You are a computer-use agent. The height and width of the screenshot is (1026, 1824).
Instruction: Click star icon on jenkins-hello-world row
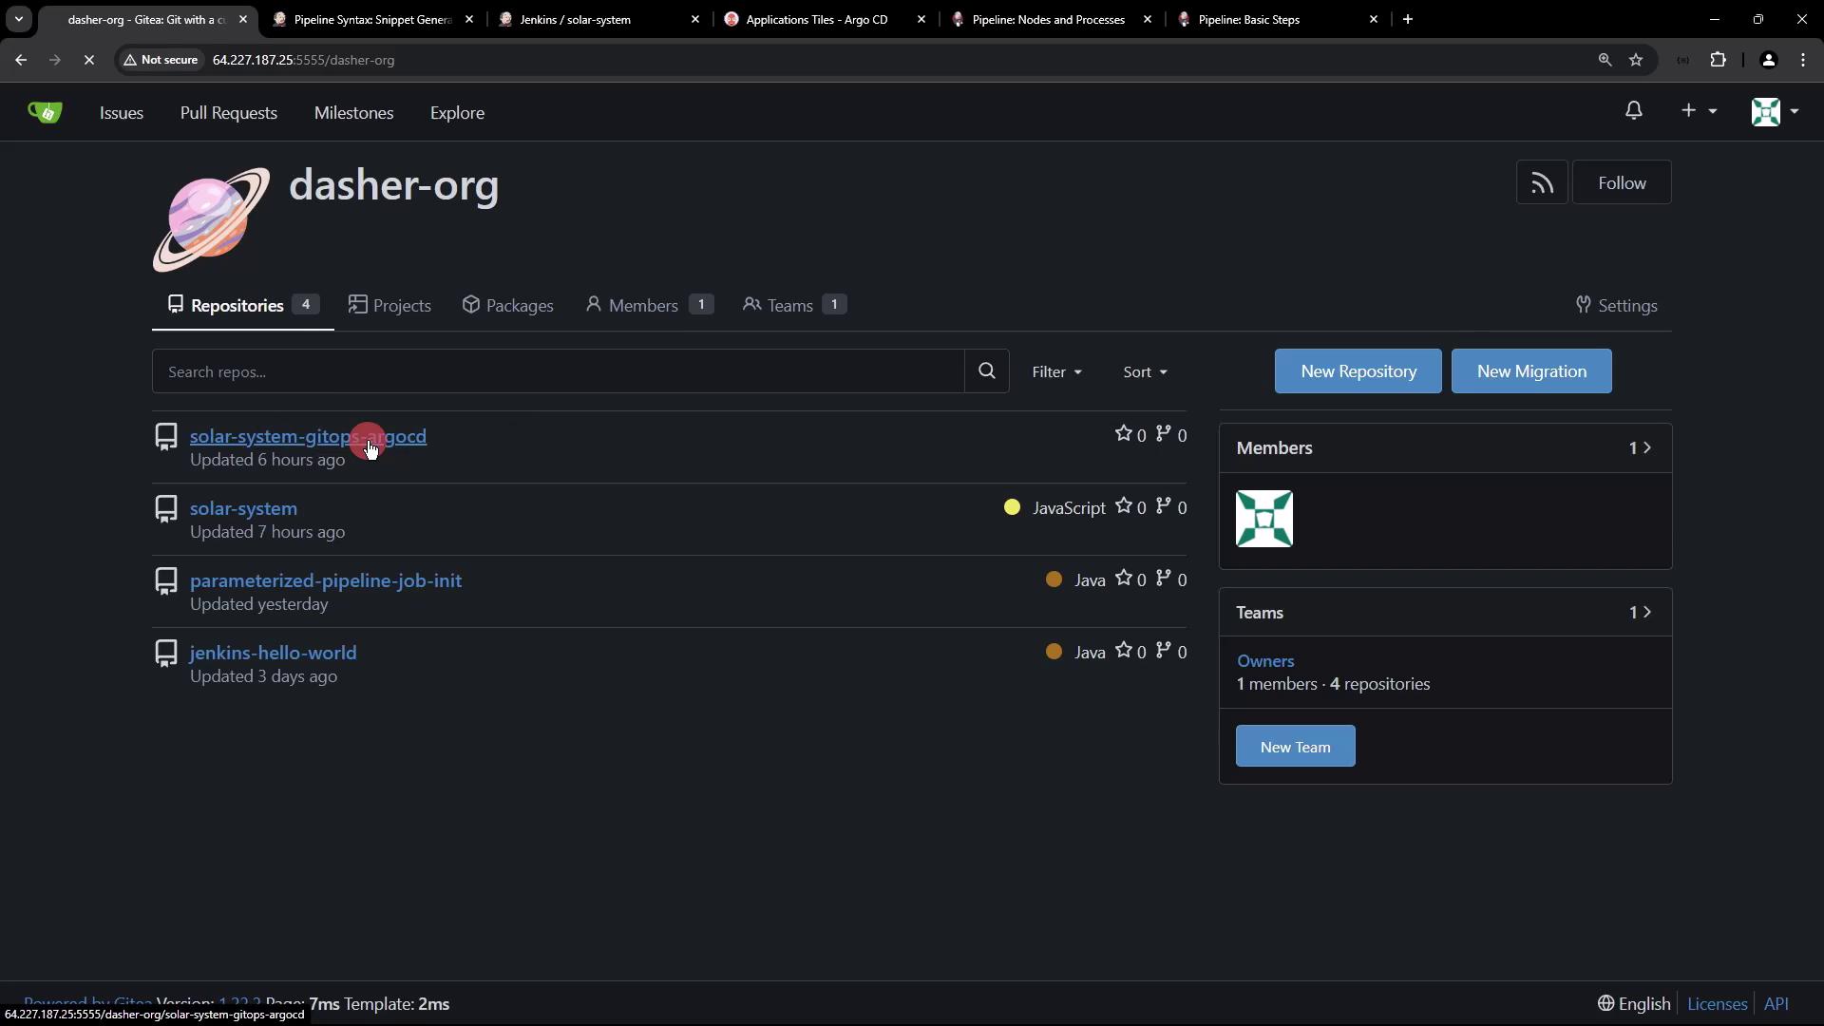[1123, 651]
